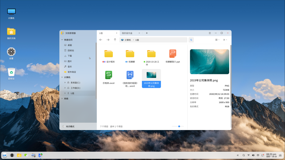285x160 pixels.
Task: Select the 价格表.excel file icon
Action: coord(108,75)
